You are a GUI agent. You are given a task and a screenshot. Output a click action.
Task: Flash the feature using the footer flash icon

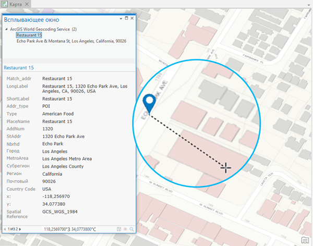[125, 229]
